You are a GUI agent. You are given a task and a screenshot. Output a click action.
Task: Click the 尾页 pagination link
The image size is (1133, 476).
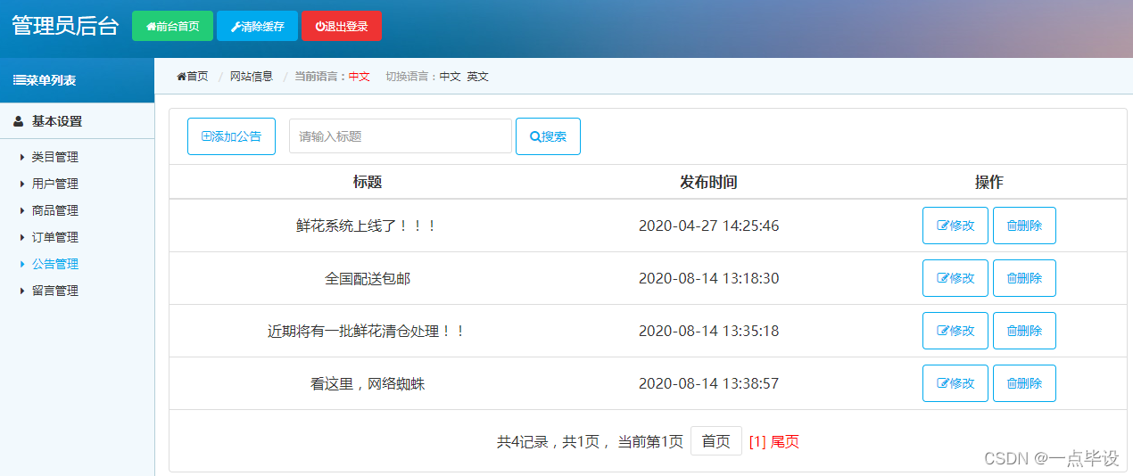tap(785, 441)
